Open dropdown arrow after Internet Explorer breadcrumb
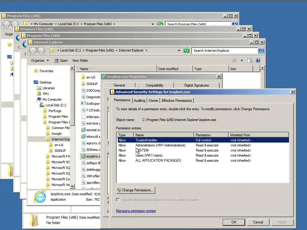 pyautogui.click(x=146, y=50)
